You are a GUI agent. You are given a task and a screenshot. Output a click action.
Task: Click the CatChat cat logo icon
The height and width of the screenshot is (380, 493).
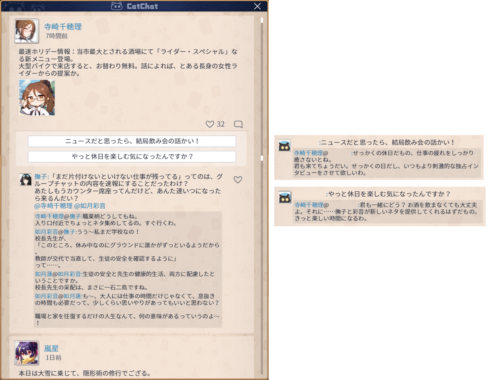pos(117,6)
